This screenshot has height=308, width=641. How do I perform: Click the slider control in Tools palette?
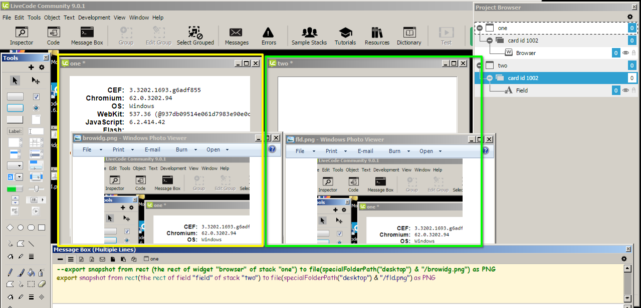[36, 188]
